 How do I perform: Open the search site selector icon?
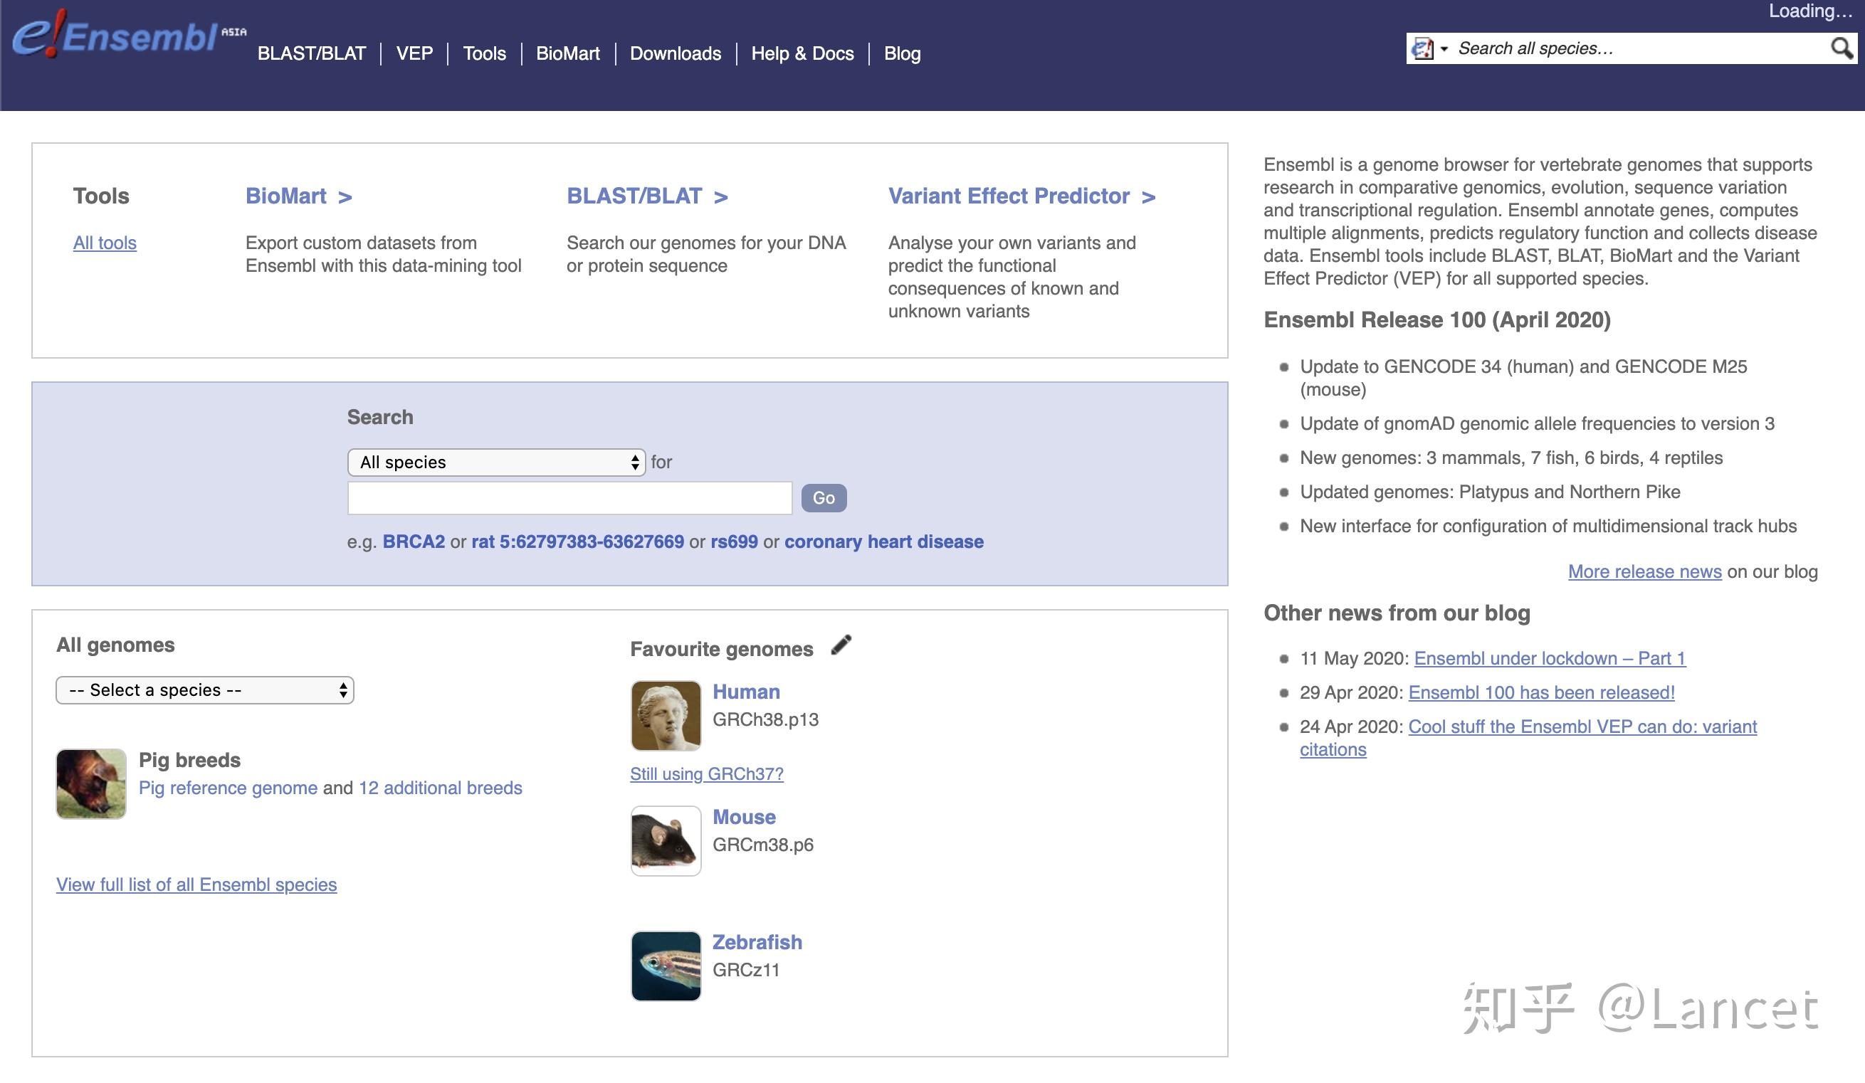pyautogui.click(x=1422, y=49)
